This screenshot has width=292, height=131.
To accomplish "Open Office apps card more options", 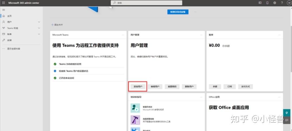I will [279, 97].
